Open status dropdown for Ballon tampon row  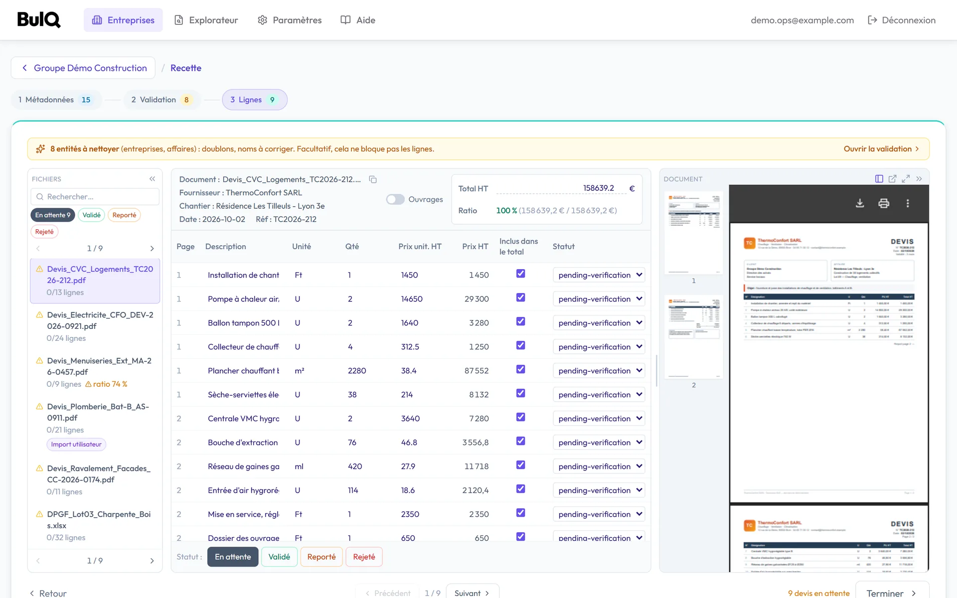[599, 323]
